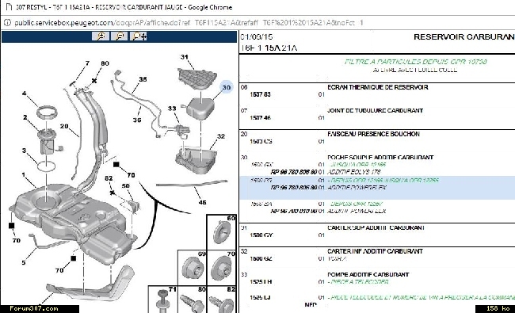Click the address bar URL field
Screen dimensions: 515x313
[x=189, y=23]
